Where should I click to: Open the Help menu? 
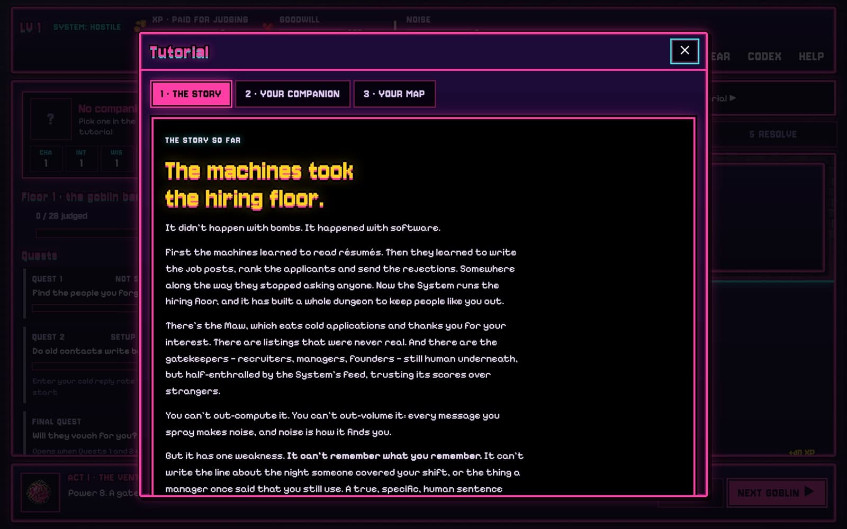point(811,56)
